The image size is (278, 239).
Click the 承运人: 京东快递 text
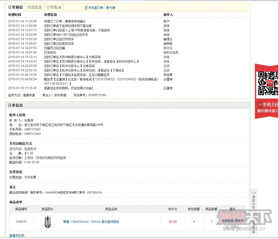54,95
